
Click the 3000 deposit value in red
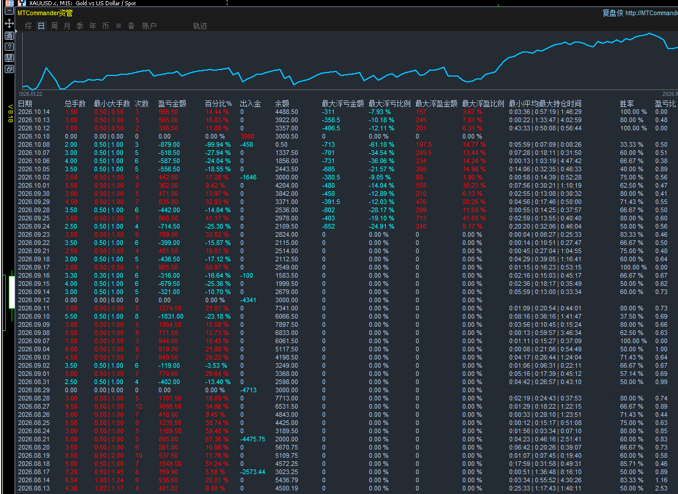click(x=247, y=136)
